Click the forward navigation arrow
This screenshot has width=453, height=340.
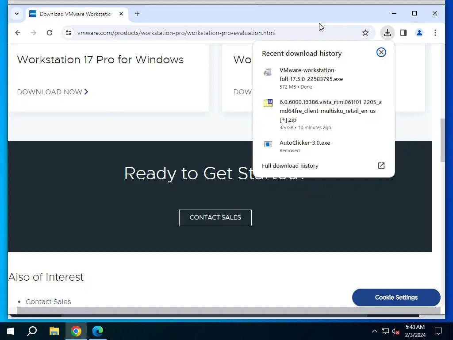click(x=34, y=33)
